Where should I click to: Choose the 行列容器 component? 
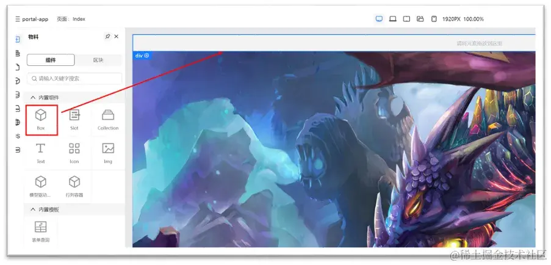click(x=74, y=187)
